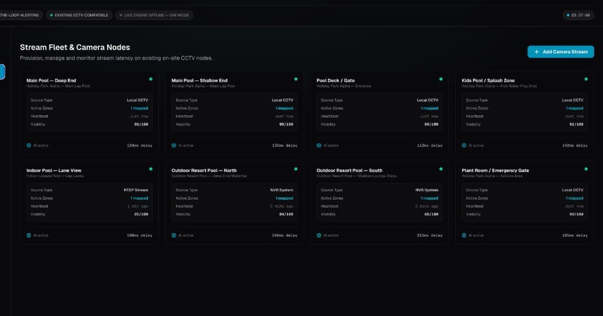This screenshot has width=603, height=316.
Task: Click NVR System on Outdoor Resort Pool — South
Action: coord(427,190)
